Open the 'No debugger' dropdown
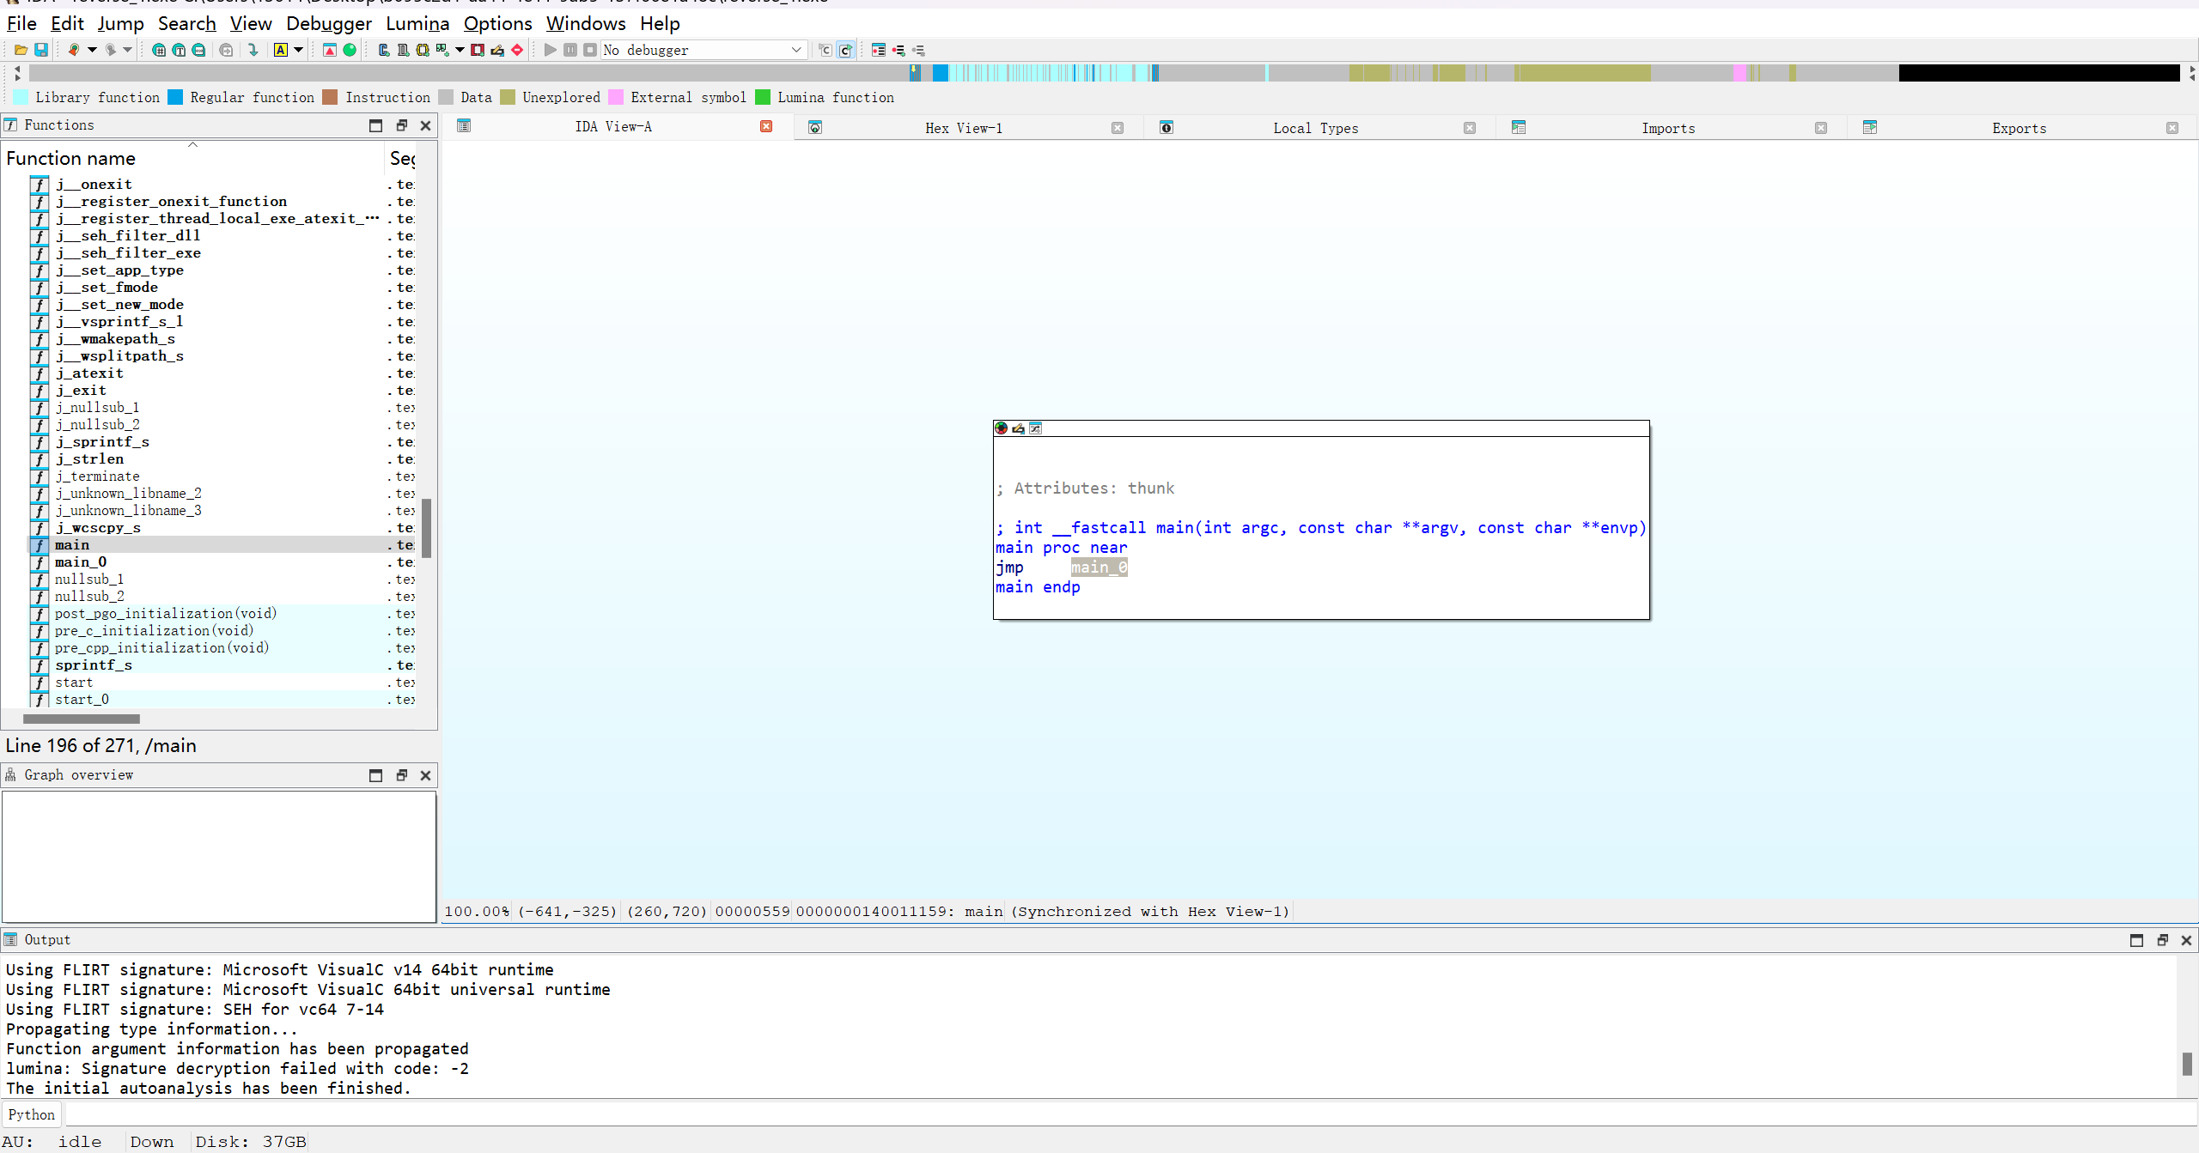 (x=795, y=50)
